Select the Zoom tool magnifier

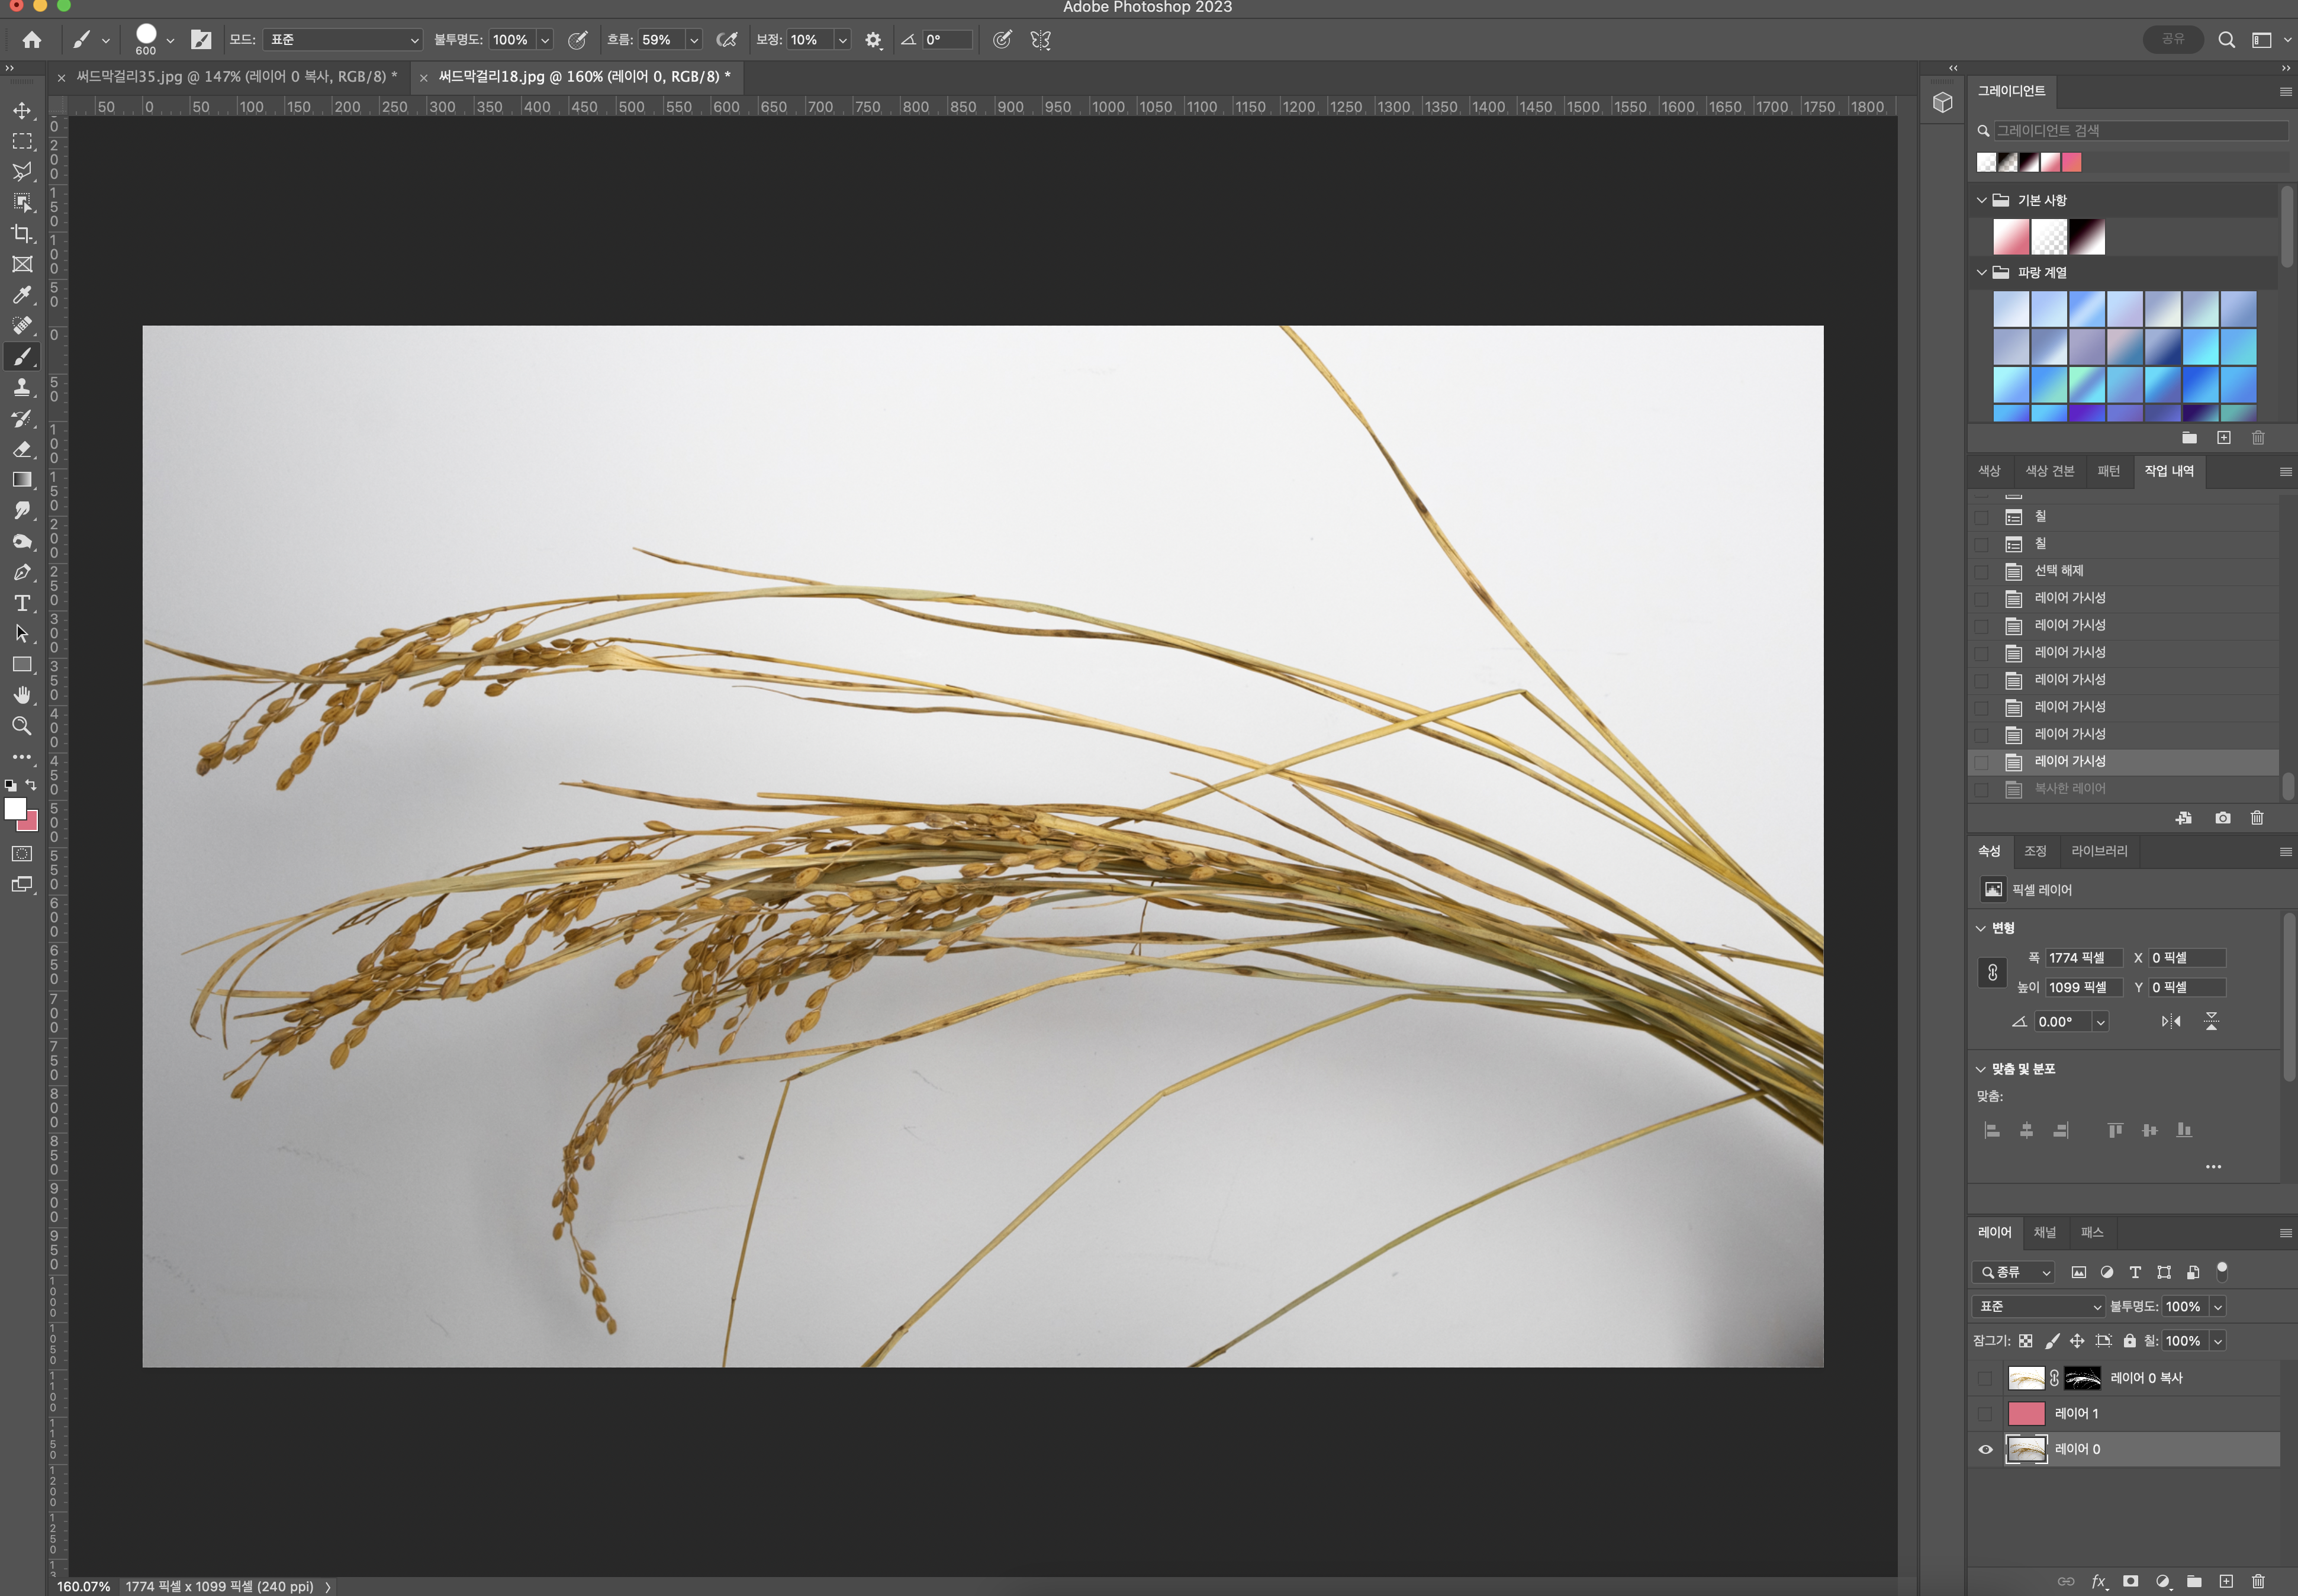tap(22, 726)
